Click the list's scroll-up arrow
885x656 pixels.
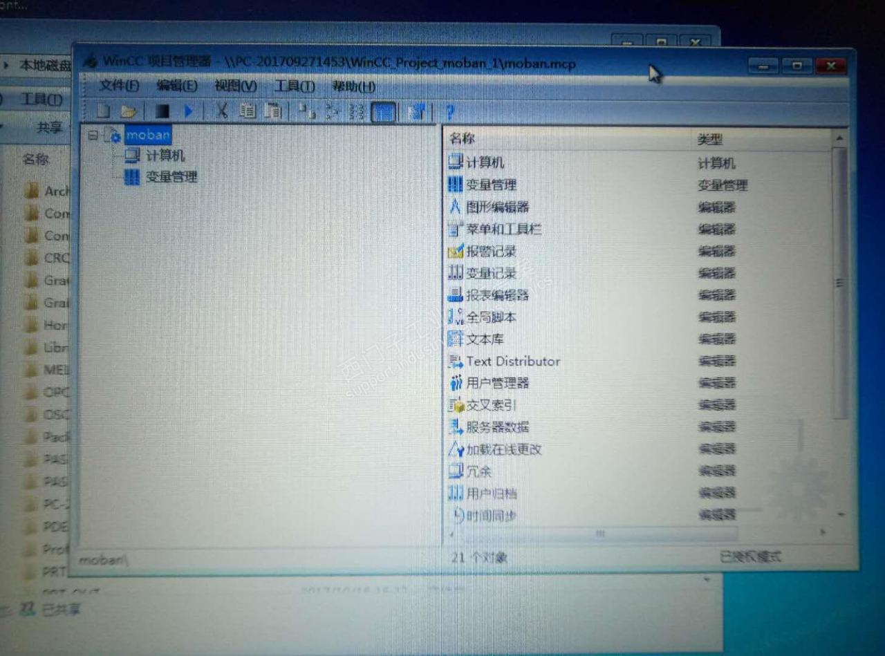pyautogui.click(x=839, y=138)
